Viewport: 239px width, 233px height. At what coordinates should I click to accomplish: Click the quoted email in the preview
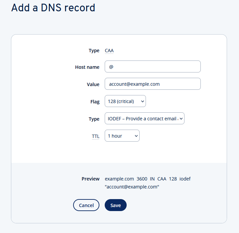click(x=132, y=187)
